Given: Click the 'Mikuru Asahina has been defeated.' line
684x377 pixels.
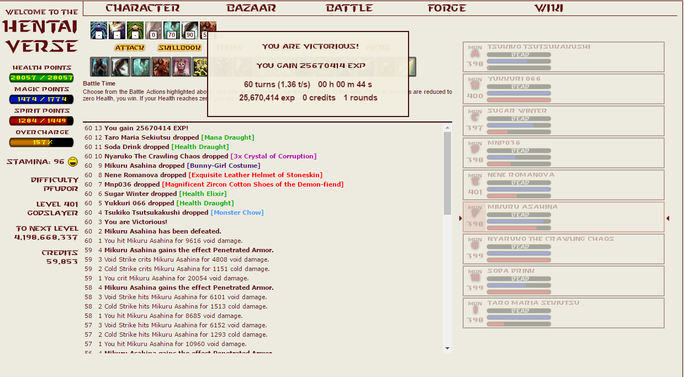Looking at the screenshot, I should click(163, 231).
